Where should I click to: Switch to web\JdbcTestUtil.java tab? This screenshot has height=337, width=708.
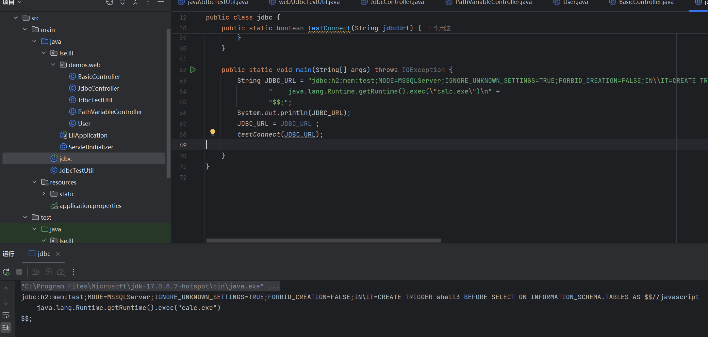pyautogui.click(x=305, y=3)
